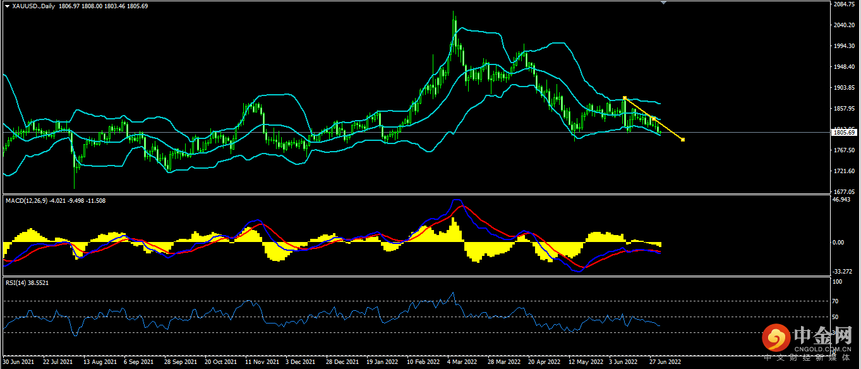Click time axis date 10 Feb 2022

click(423, 363)
